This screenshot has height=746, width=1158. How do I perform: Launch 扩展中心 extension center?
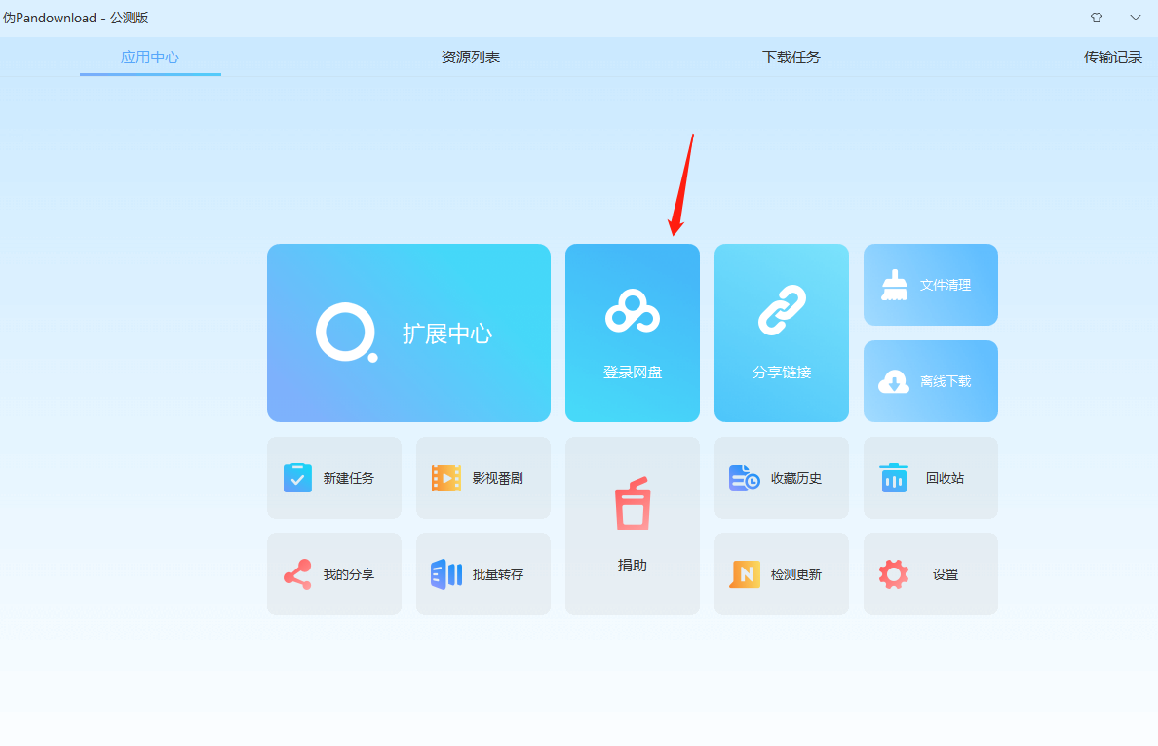tap(408, 333)
